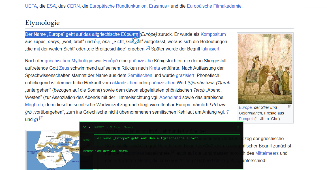This screenshot has width=327, height=170.
Task: Open the ESA link
Action: [51, 6]
